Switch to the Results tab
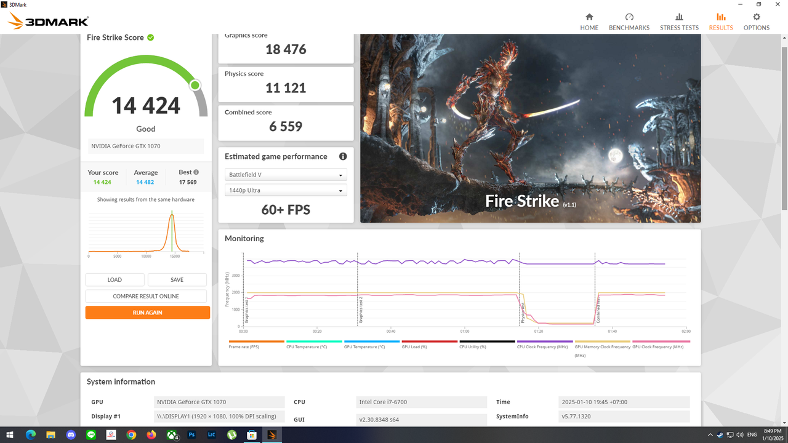 point(720,20)
